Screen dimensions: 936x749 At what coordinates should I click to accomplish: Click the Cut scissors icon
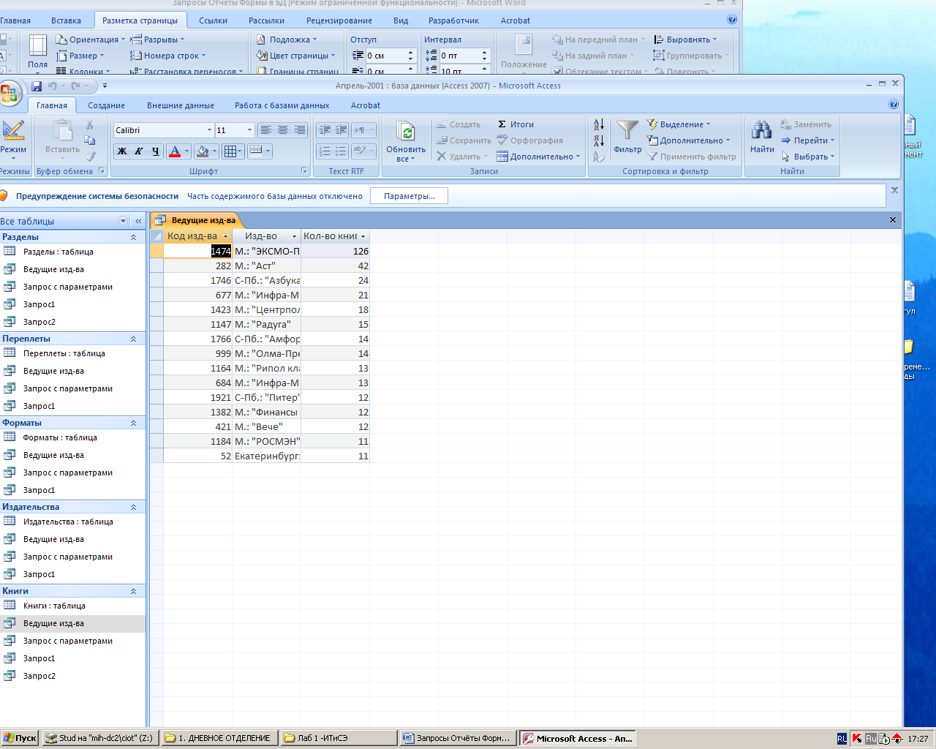[90, 124]
